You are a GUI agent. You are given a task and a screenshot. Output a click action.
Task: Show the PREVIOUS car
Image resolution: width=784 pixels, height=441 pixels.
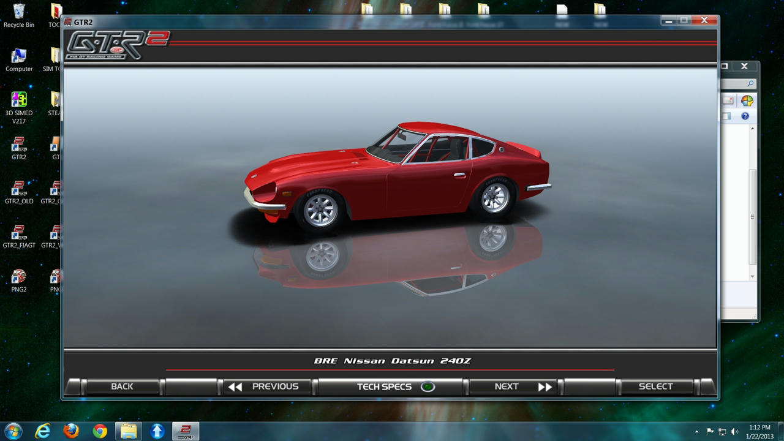click(x=266, y=386)
